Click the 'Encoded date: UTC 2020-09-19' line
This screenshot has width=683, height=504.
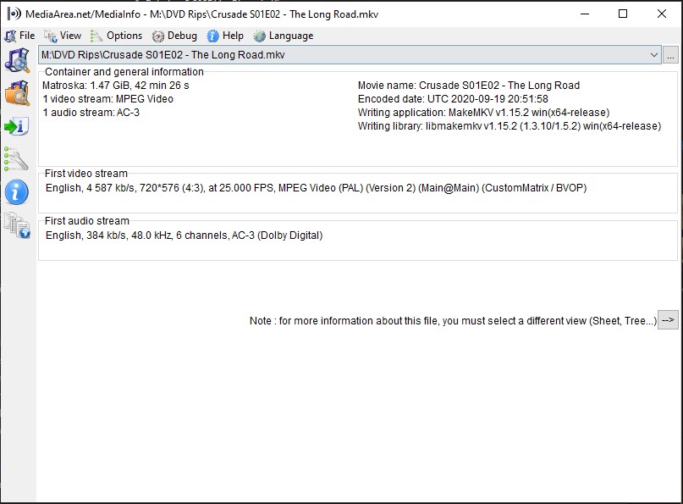pyautogui.click(x=453, y=99)
